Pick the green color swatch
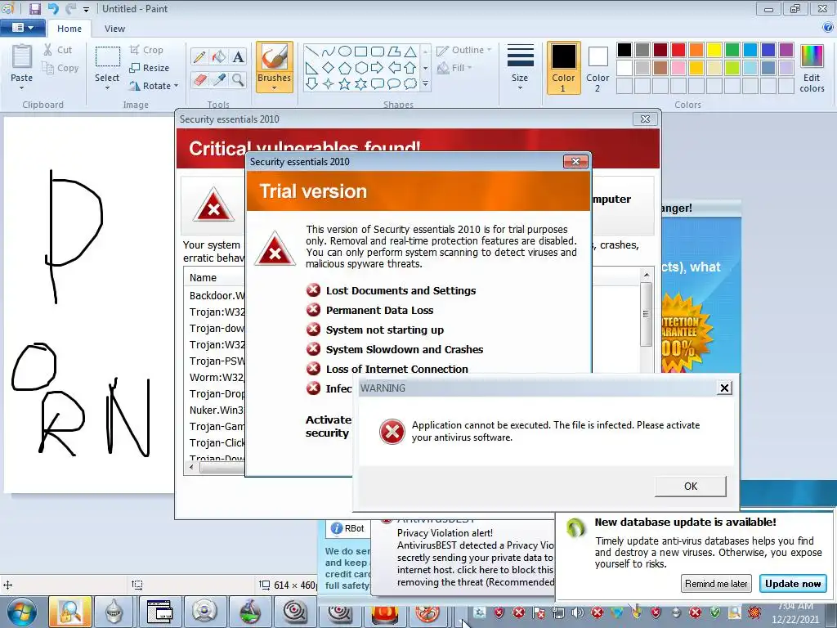This screenshot has width=837, height=628. 732,50
